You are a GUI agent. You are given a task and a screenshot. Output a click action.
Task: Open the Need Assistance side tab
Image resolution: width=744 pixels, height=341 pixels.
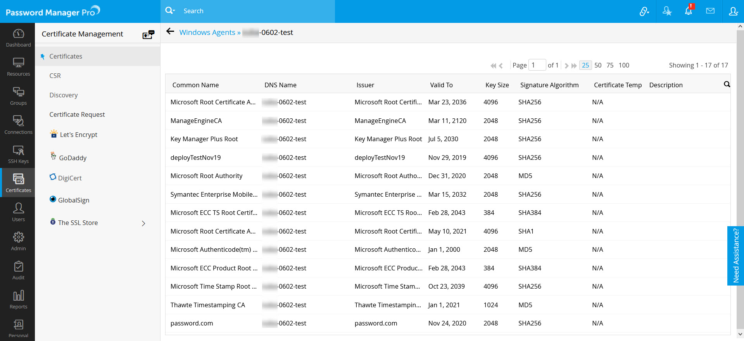[x=735, y=256]
